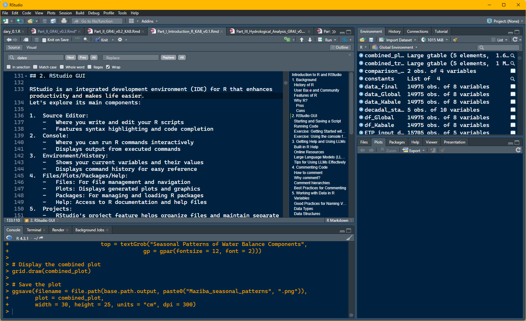Enable the Knit on Save checkbox

(45, 40)
